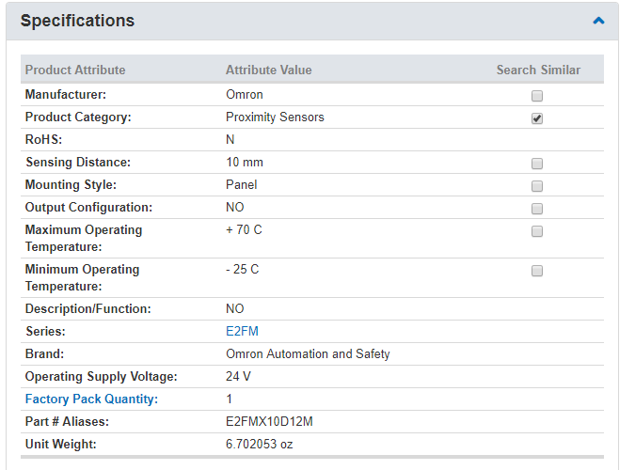Click the + 70 C temperature value
The width and height of the screenshot is (635, 470).
244,230
